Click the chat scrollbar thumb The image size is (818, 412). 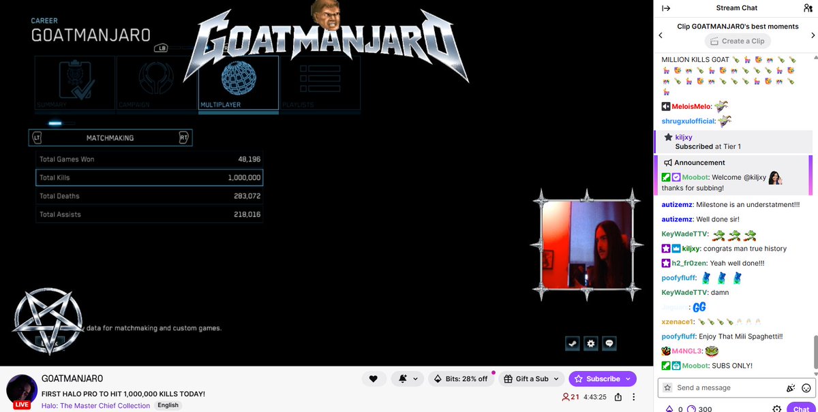(x=815, y=353)
